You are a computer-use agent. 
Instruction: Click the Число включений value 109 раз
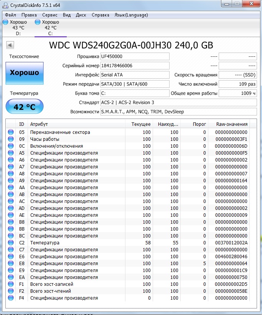coord(238,84)
